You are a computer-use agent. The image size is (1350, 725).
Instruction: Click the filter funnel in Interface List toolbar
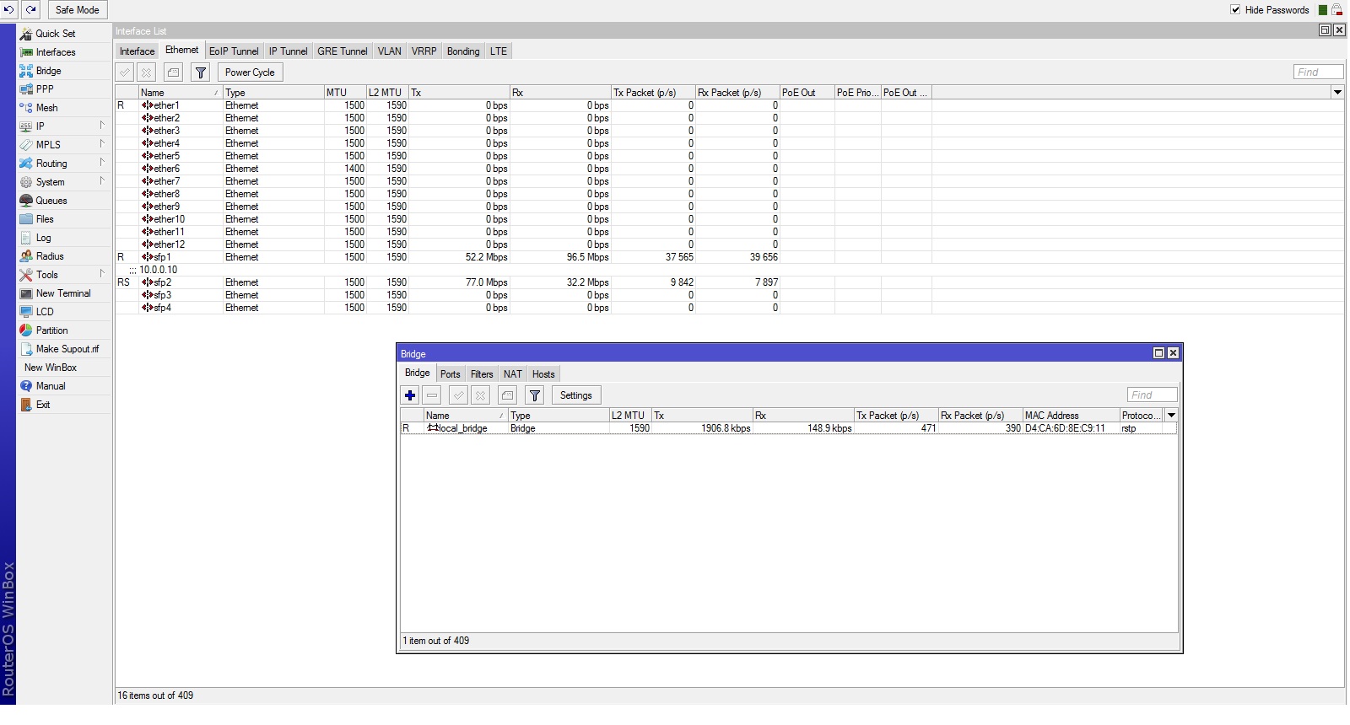tap(201, 72)
